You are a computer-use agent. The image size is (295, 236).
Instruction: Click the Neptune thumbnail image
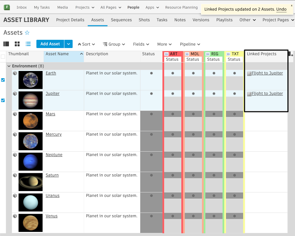click(31, 162)
